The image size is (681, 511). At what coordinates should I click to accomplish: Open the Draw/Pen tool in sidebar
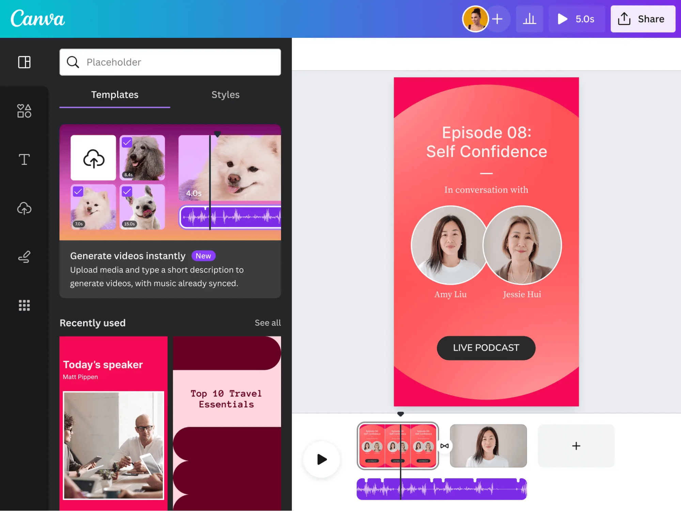(24, 257)
